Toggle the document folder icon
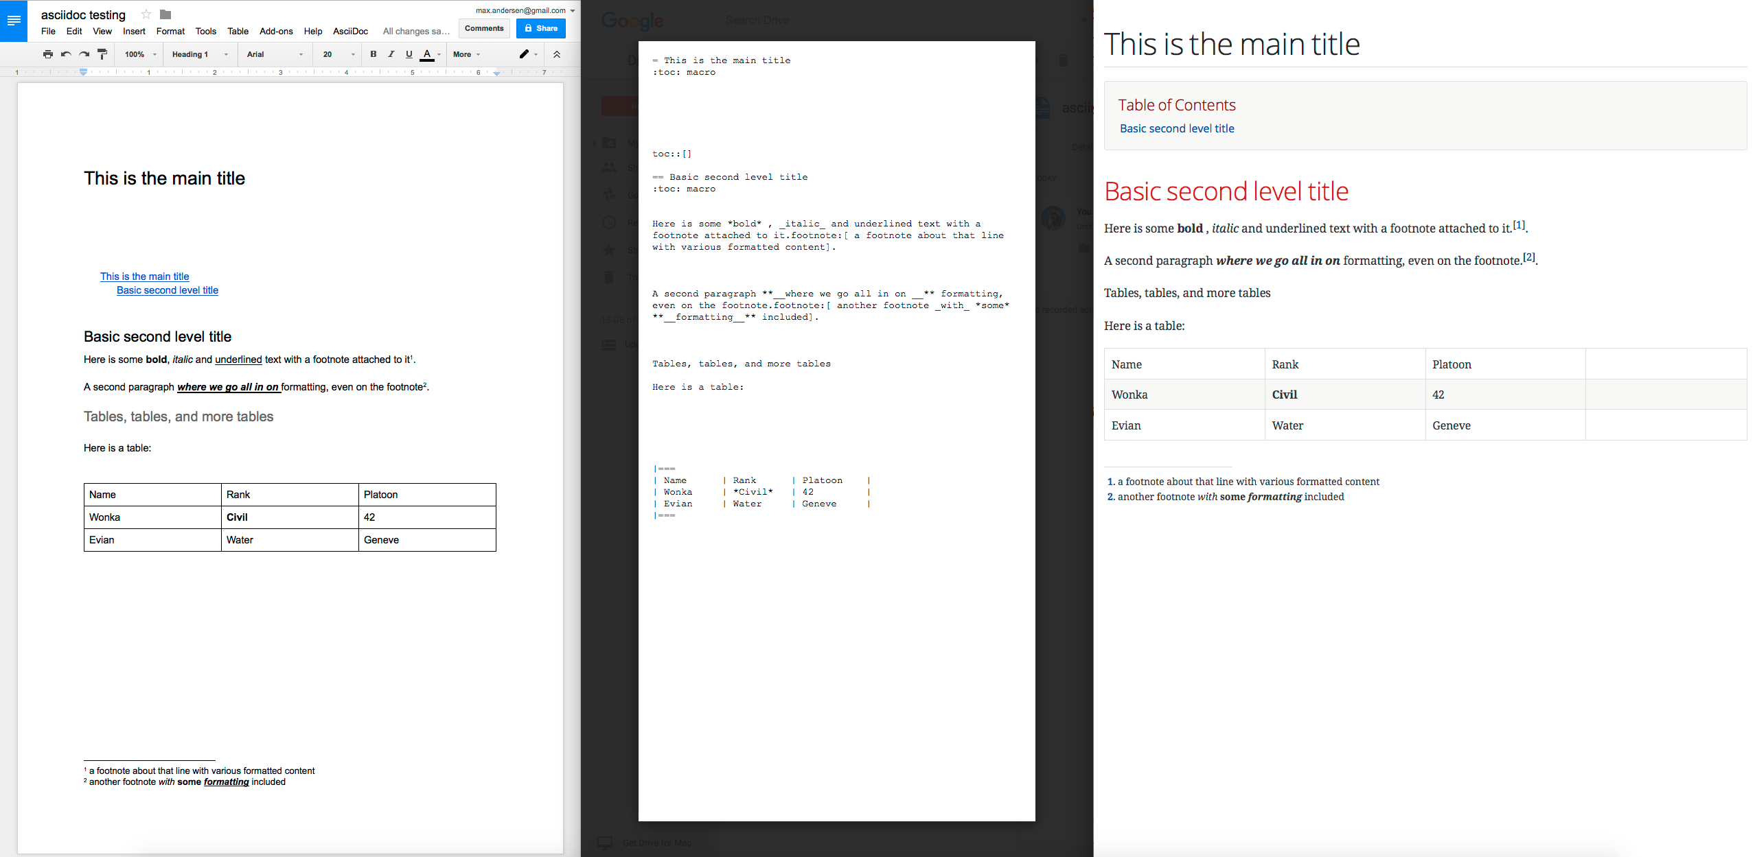 tap(167, 14)
